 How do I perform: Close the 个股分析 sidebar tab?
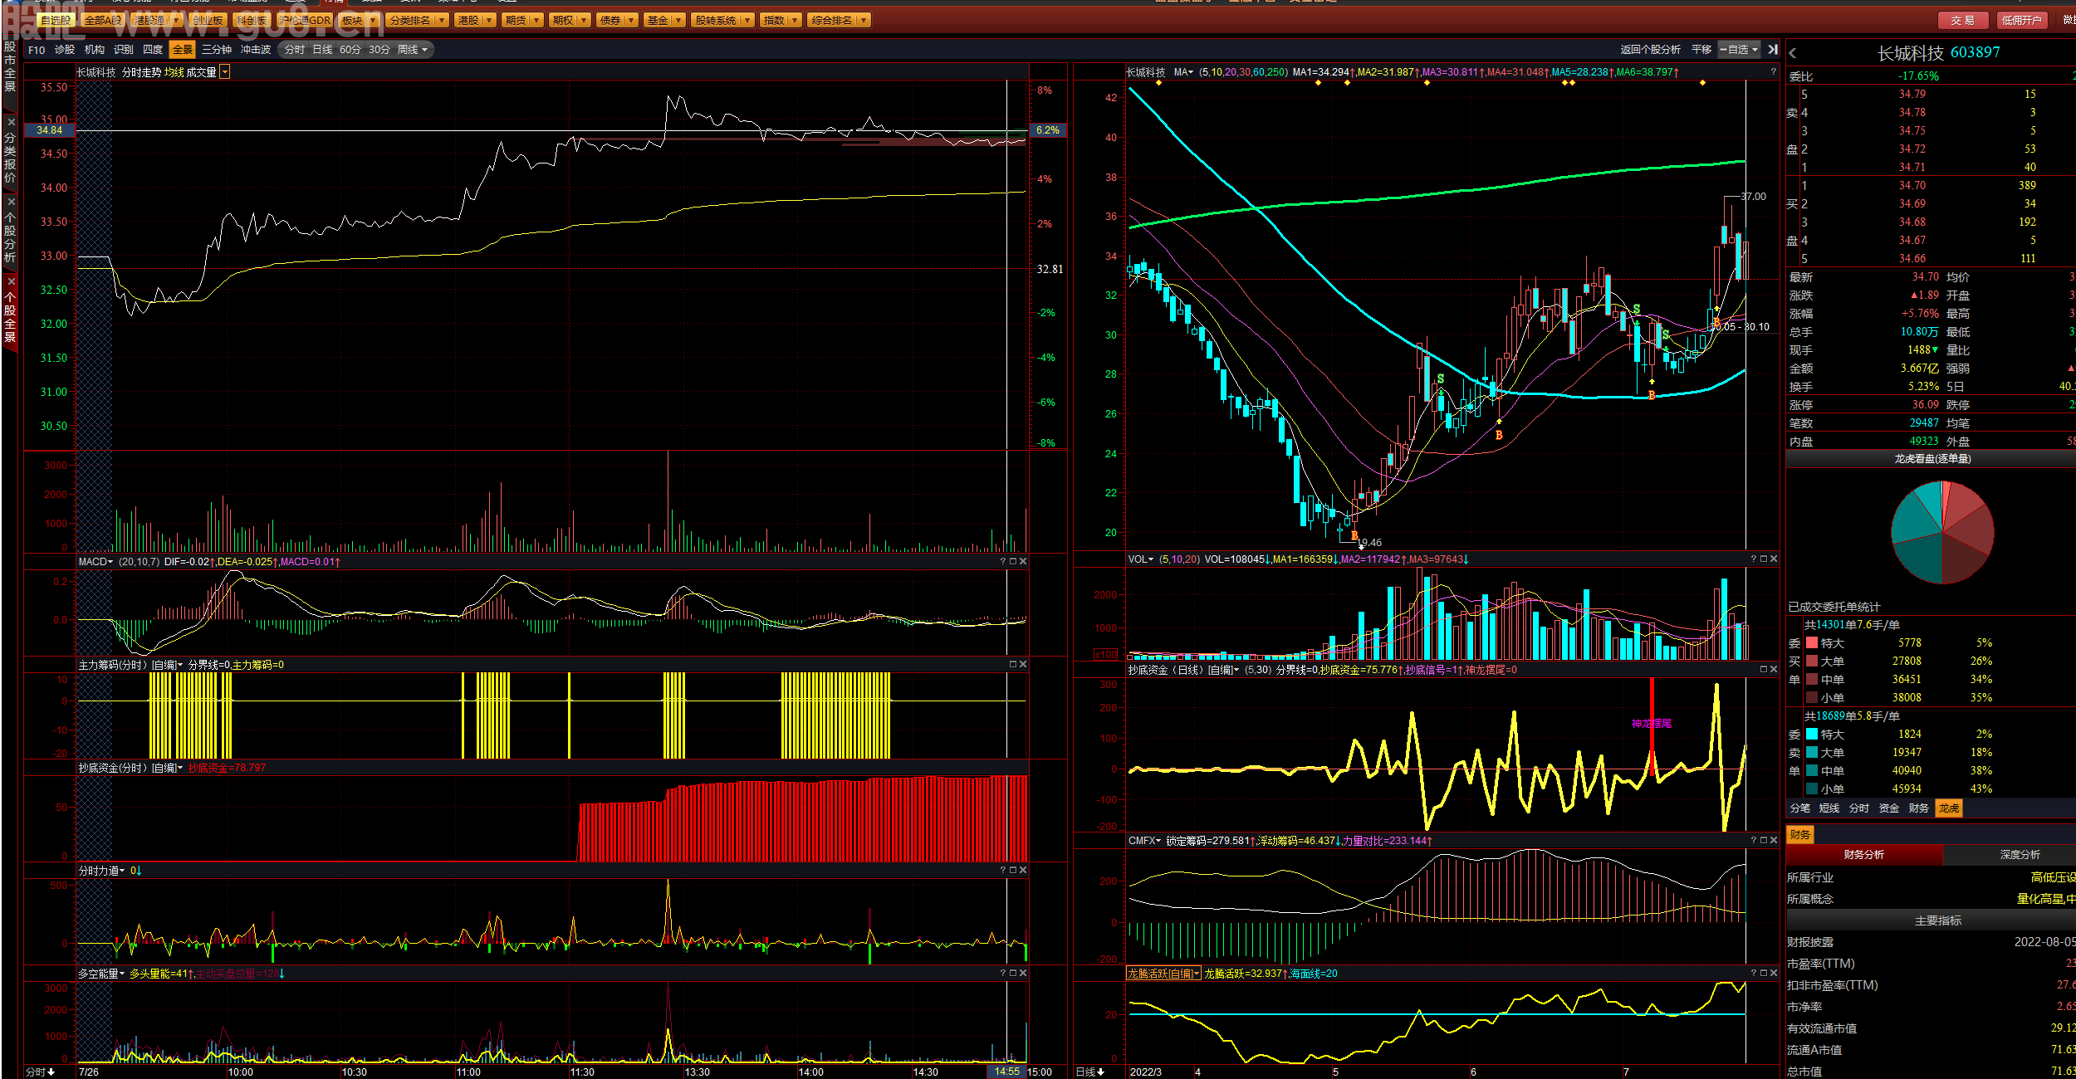[x=11, y=202]
